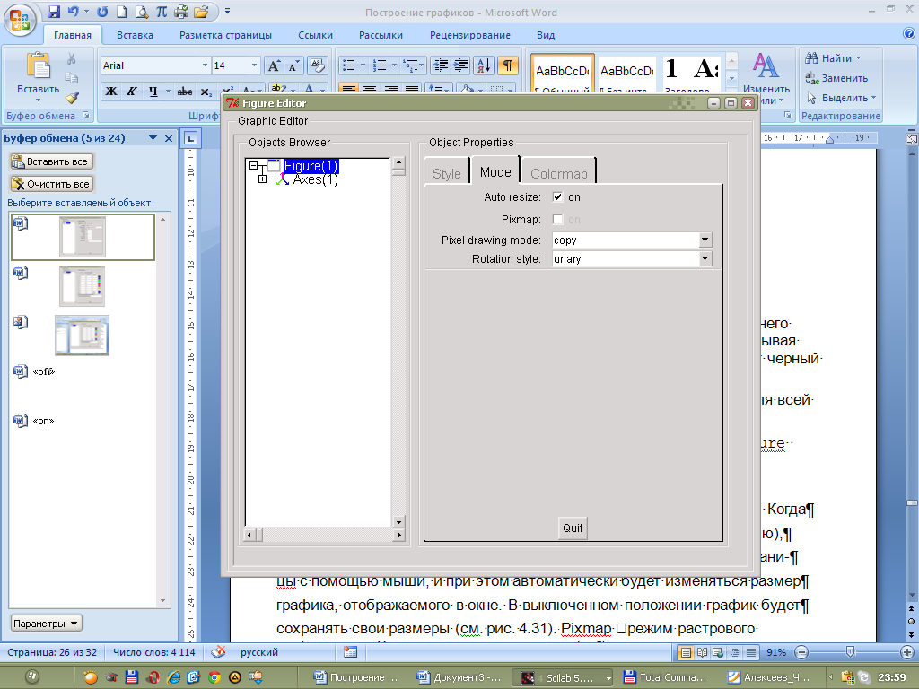Open the Ссылки ribbon tab
919x689 pixels.
(315, 35)
